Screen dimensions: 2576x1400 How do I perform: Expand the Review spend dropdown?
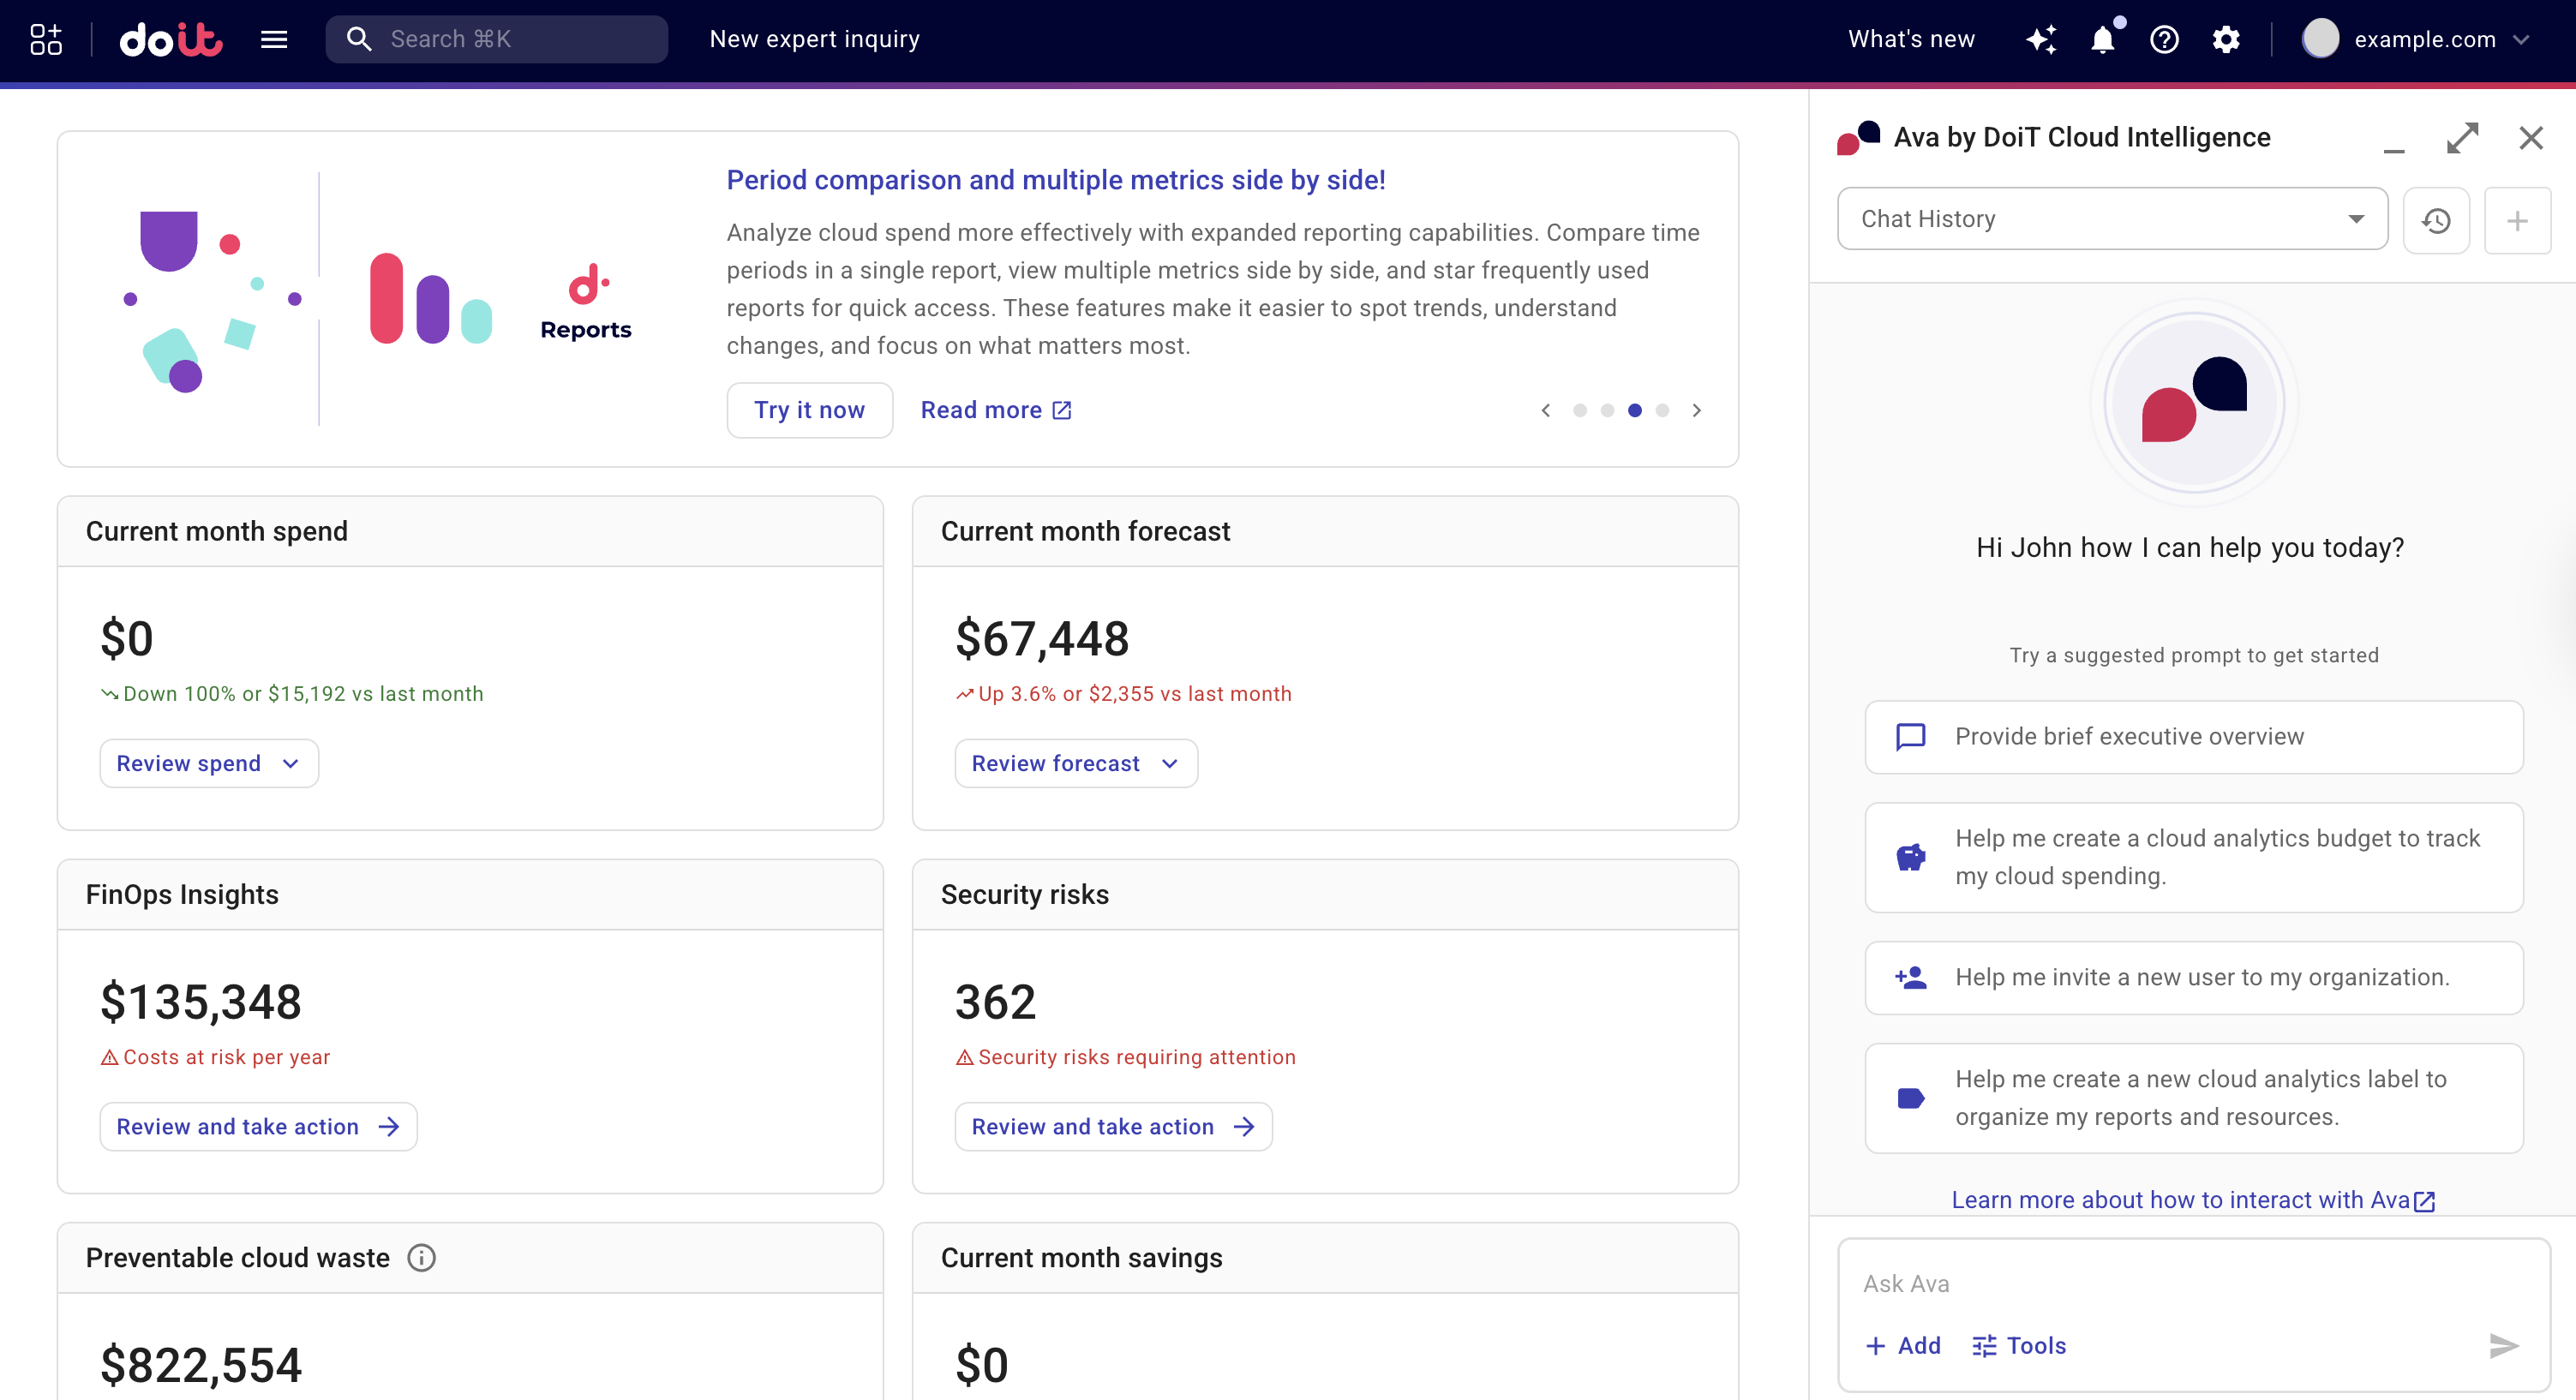(x=209, y=763)
